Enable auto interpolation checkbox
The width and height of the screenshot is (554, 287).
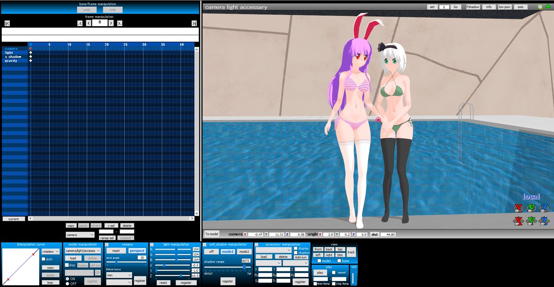[x=43, y=259]
